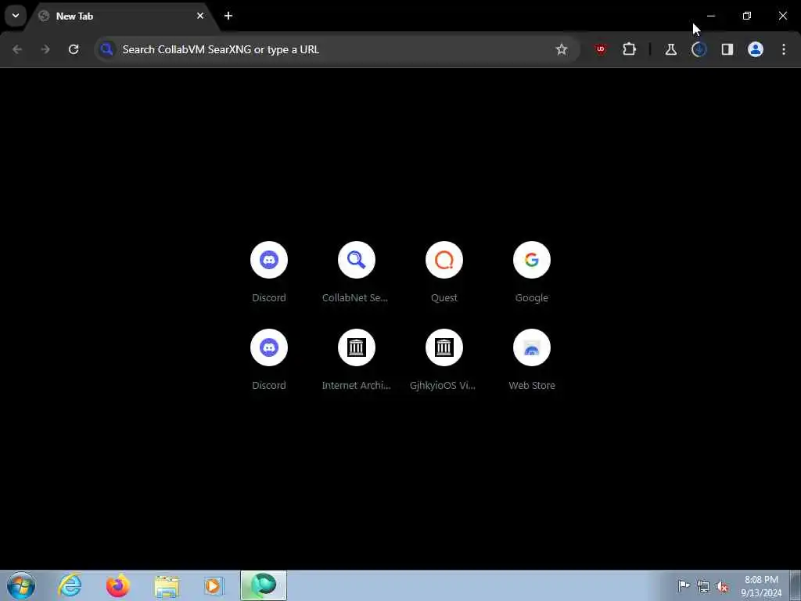Open Windows Explorer from the taskbar
Screen dimensions: 801x601
tap(167, 585)
